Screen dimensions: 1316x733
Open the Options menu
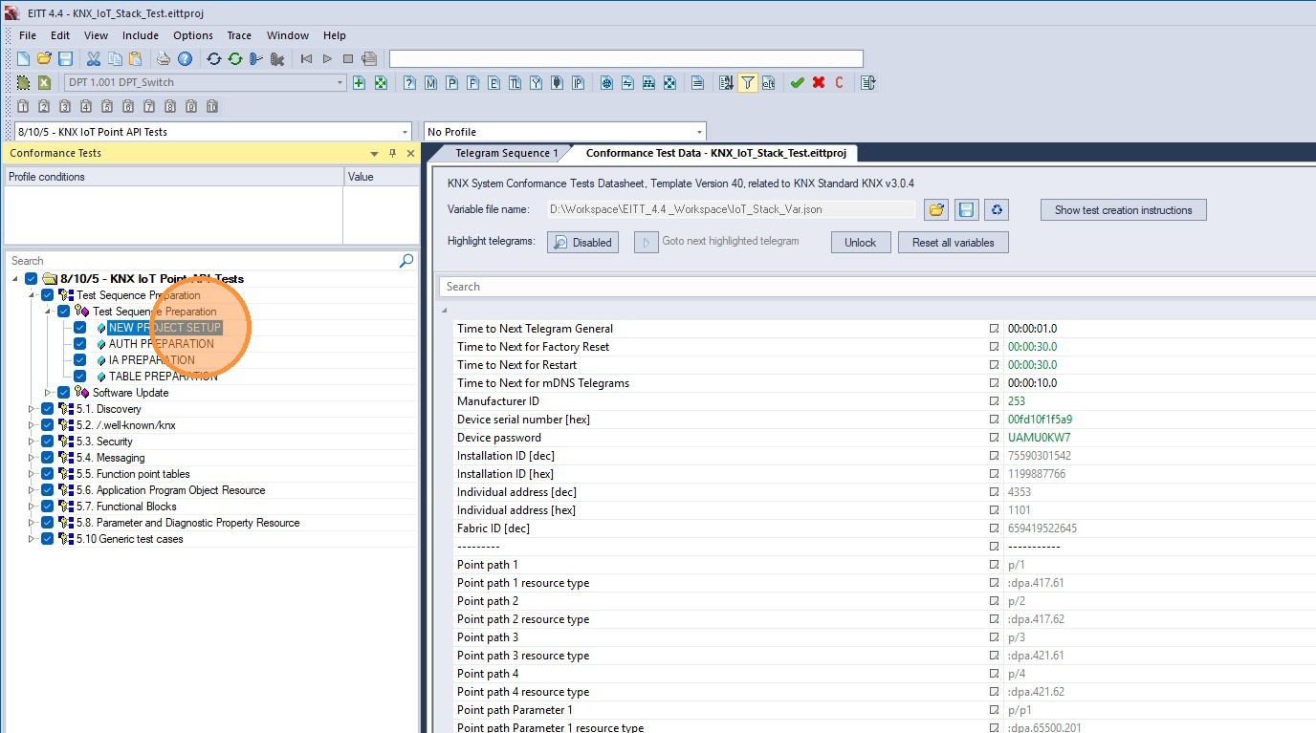click(193, 35)
